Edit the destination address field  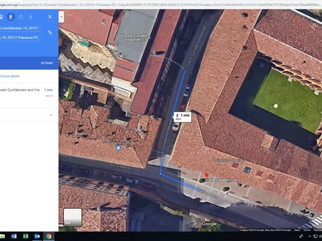21,37
